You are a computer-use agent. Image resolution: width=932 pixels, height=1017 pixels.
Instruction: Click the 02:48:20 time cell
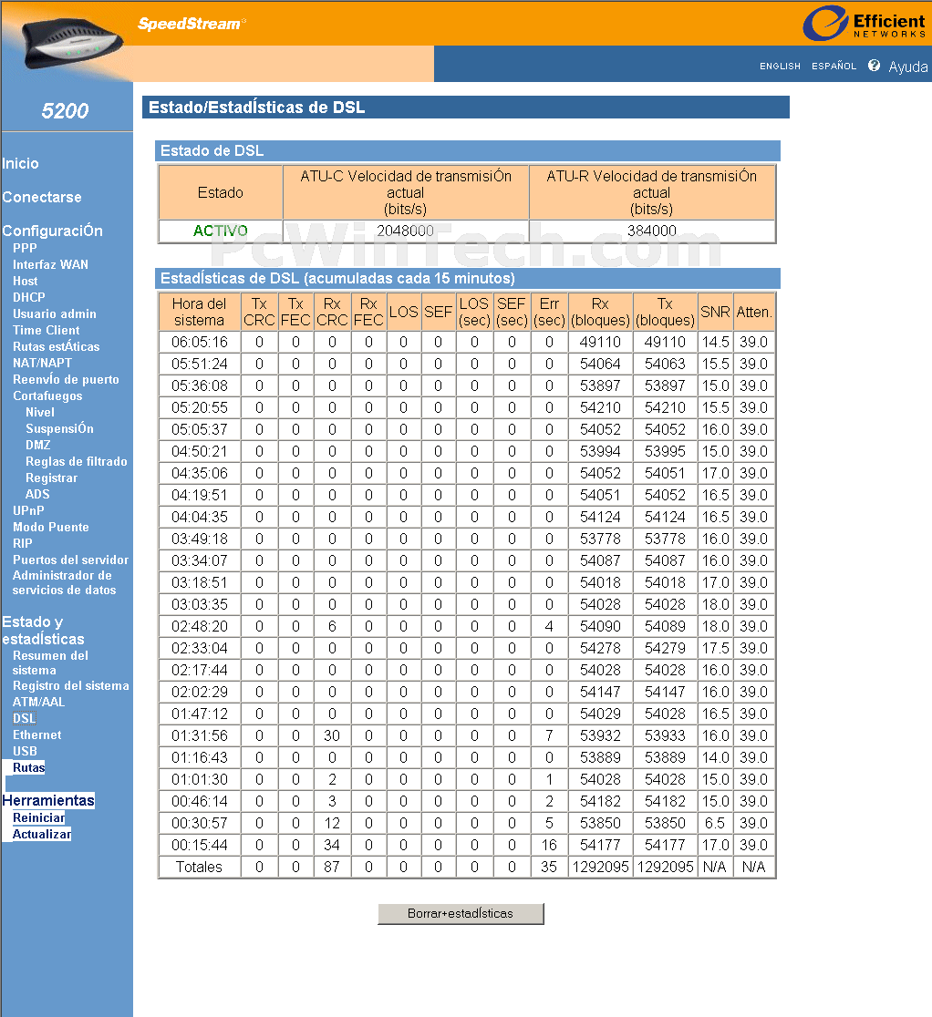click(x=199, y=627)
